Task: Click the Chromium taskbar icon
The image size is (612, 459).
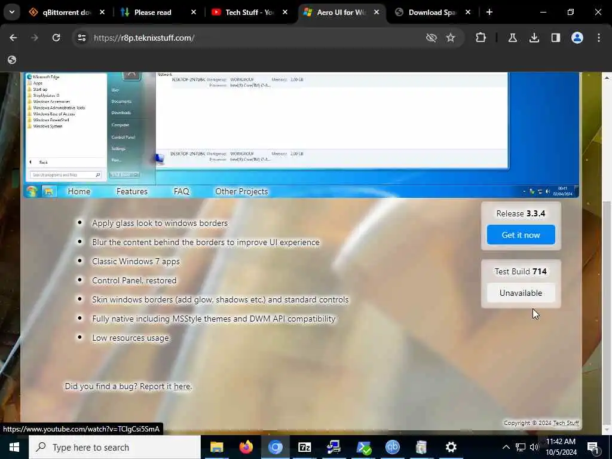Action: (x=275, y=447)
